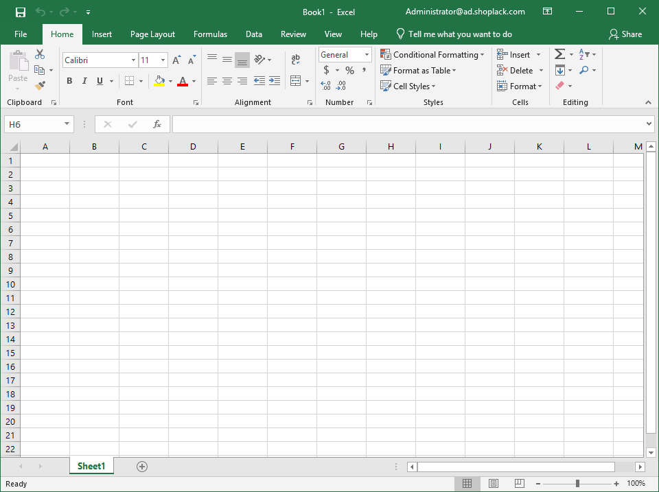659x492 pixels.
Task: Click the Insert cells button
Action: tap(513, 55)
